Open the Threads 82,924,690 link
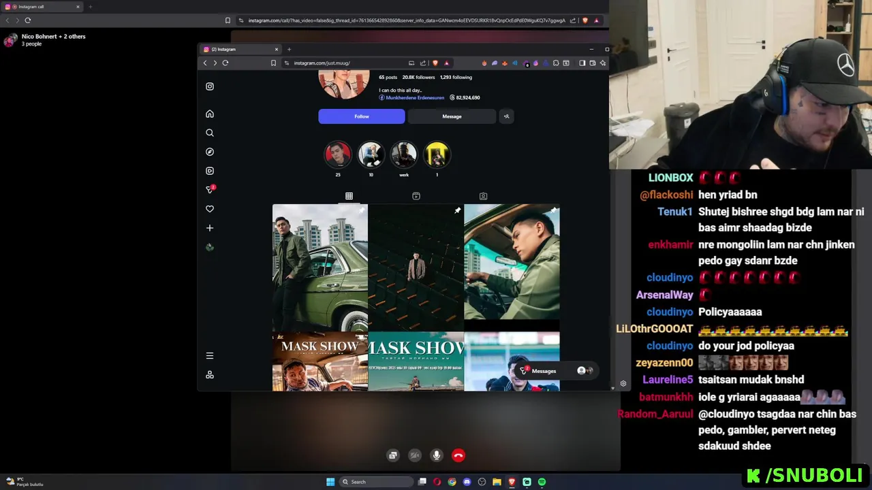This screenshot has height=490, width=872. pyautogui.click(x=465, y=97)
